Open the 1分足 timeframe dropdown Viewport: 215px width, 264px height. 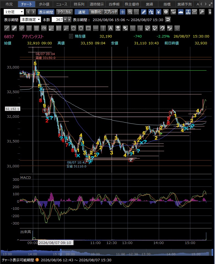point(14,12)
